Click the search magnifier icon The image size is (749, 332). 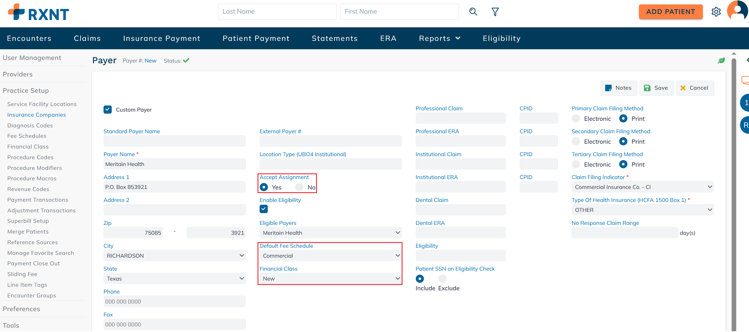coord(473,12)
